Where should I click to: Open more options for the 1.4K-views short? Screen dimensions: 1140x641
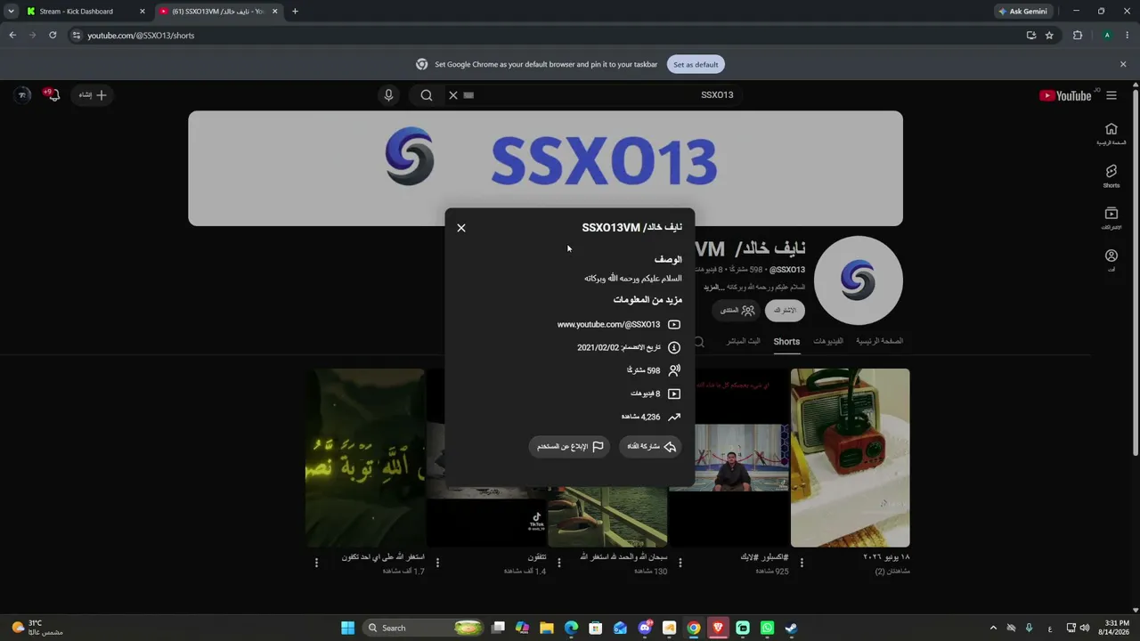pyautogui.click(x=437, y=563)
